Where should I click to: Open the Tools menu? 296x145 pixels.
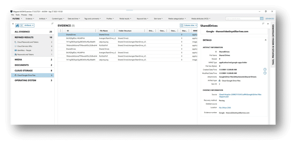coord(18,15)
